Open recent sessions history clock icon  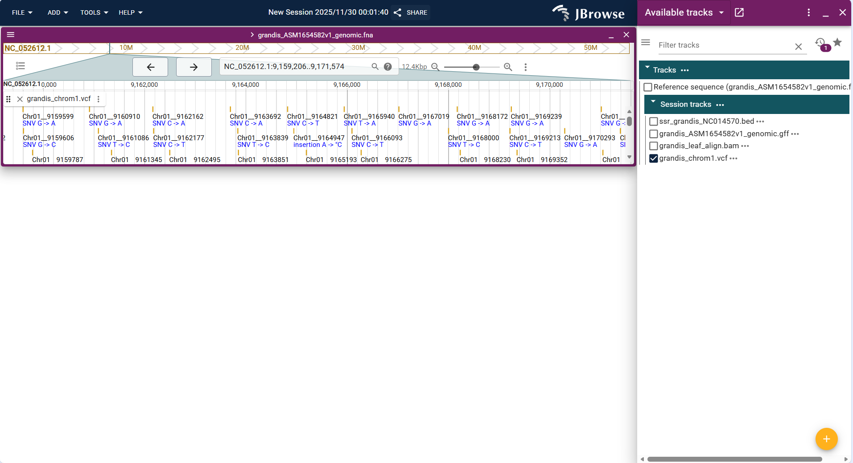pos(820,43)
